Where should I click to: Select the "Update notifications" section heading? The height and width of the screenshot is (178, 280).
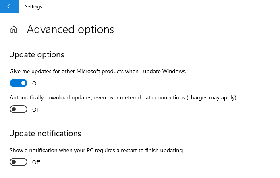coord(45,133)
